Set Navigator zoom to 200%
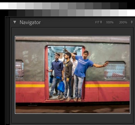This screenshot has height=125, width=135. (123, 22)
